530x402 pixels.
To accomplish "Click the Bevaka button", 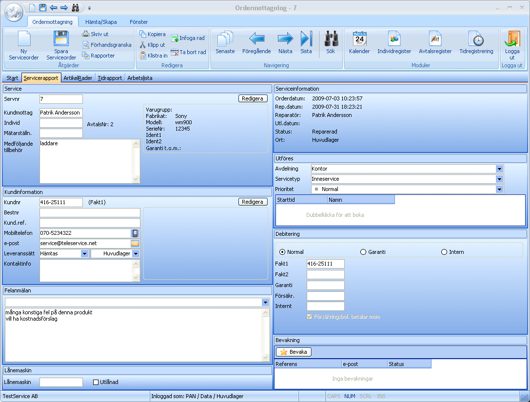I will (x=294, y=352).
